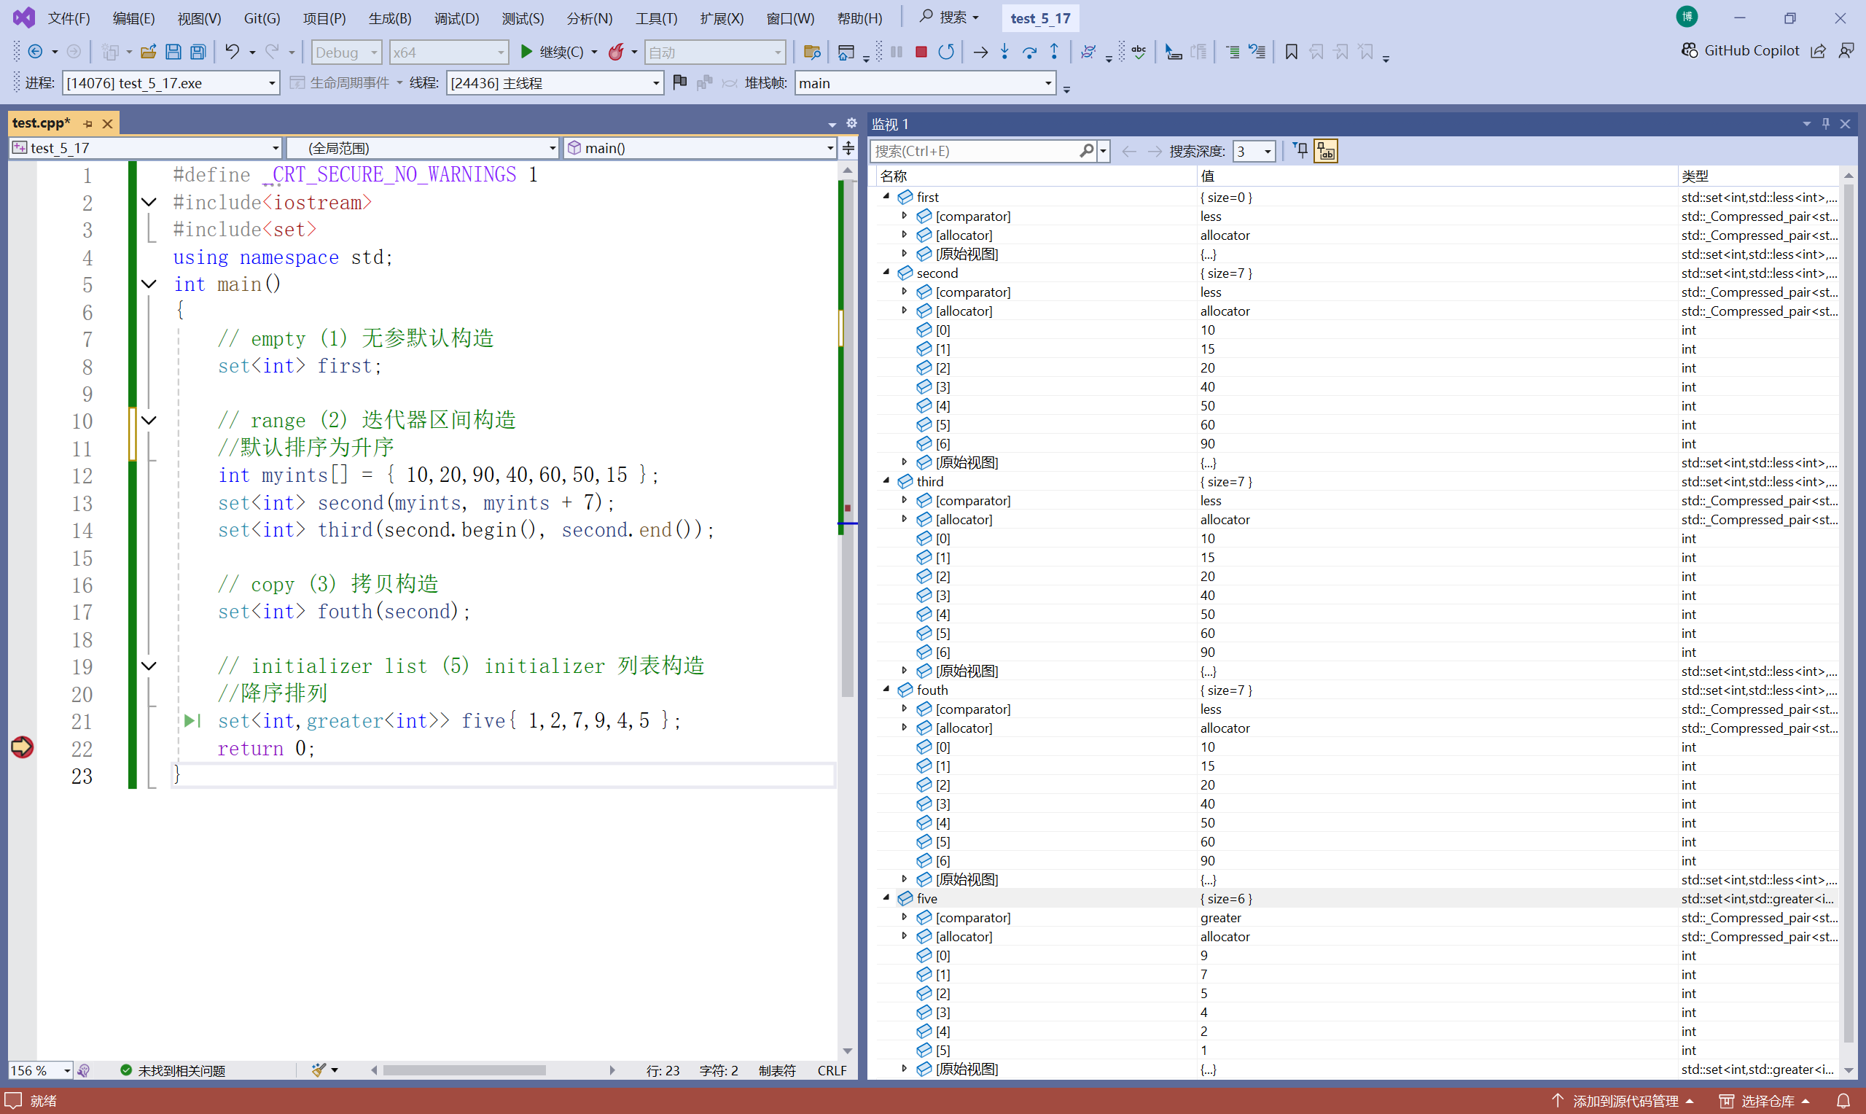This screenshot has width=1866, height=1114.
Task: Click the red Stop Debugging button
Action: 921,52
